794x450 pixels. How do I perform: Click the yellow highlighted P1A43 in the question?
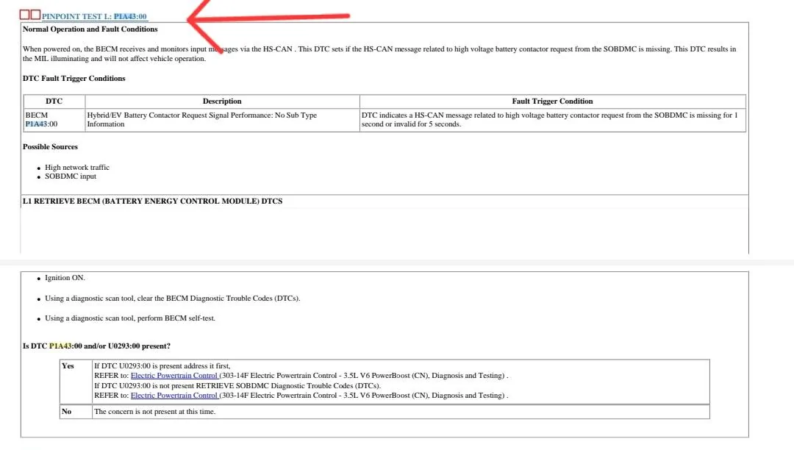pyautogui.click(x=60, y=346)
